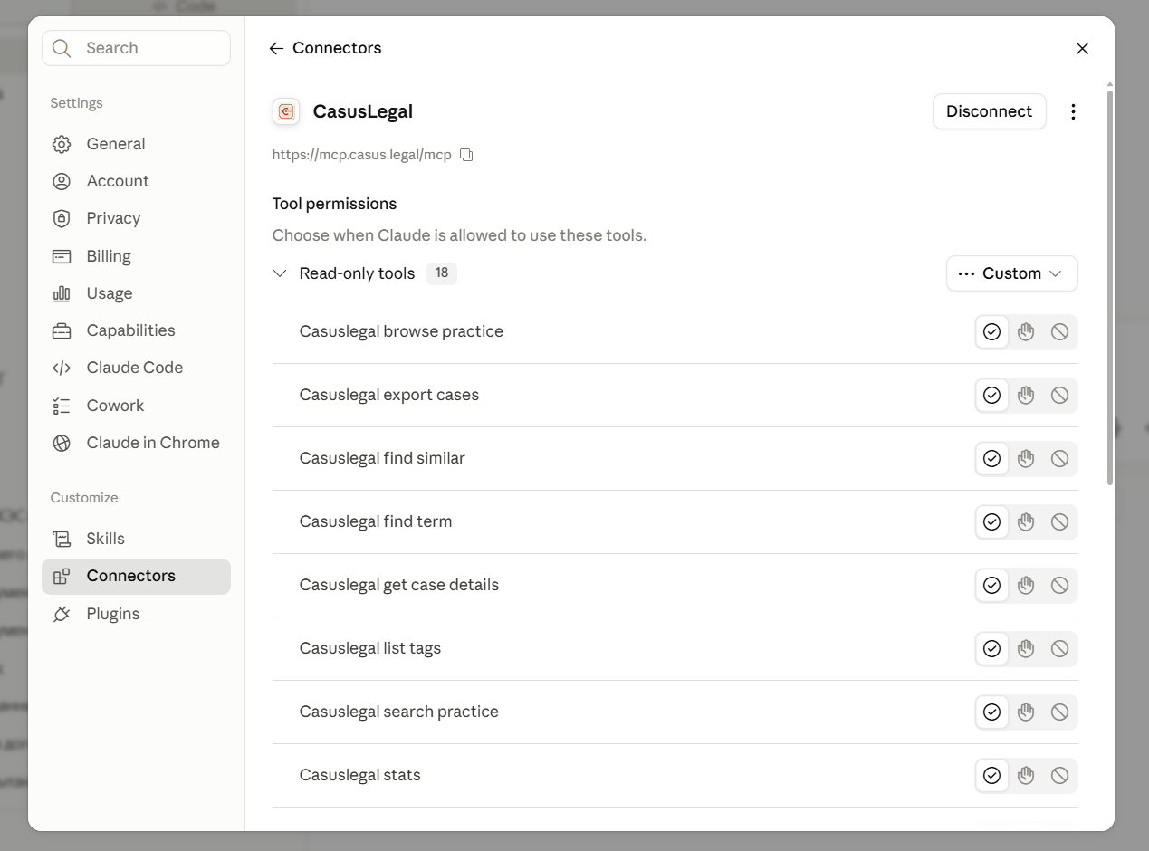The image size is (1149, 851).
Task: Click the Account person icon
Action: tap(62, 181)
